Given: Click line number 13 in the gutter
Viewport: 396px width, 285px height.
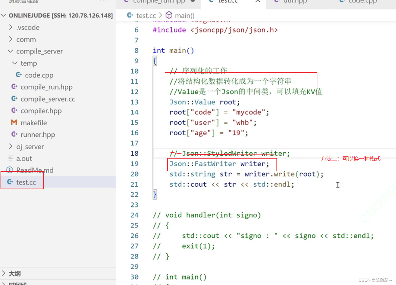Looking at the screenshot, I should click(134, 102).
